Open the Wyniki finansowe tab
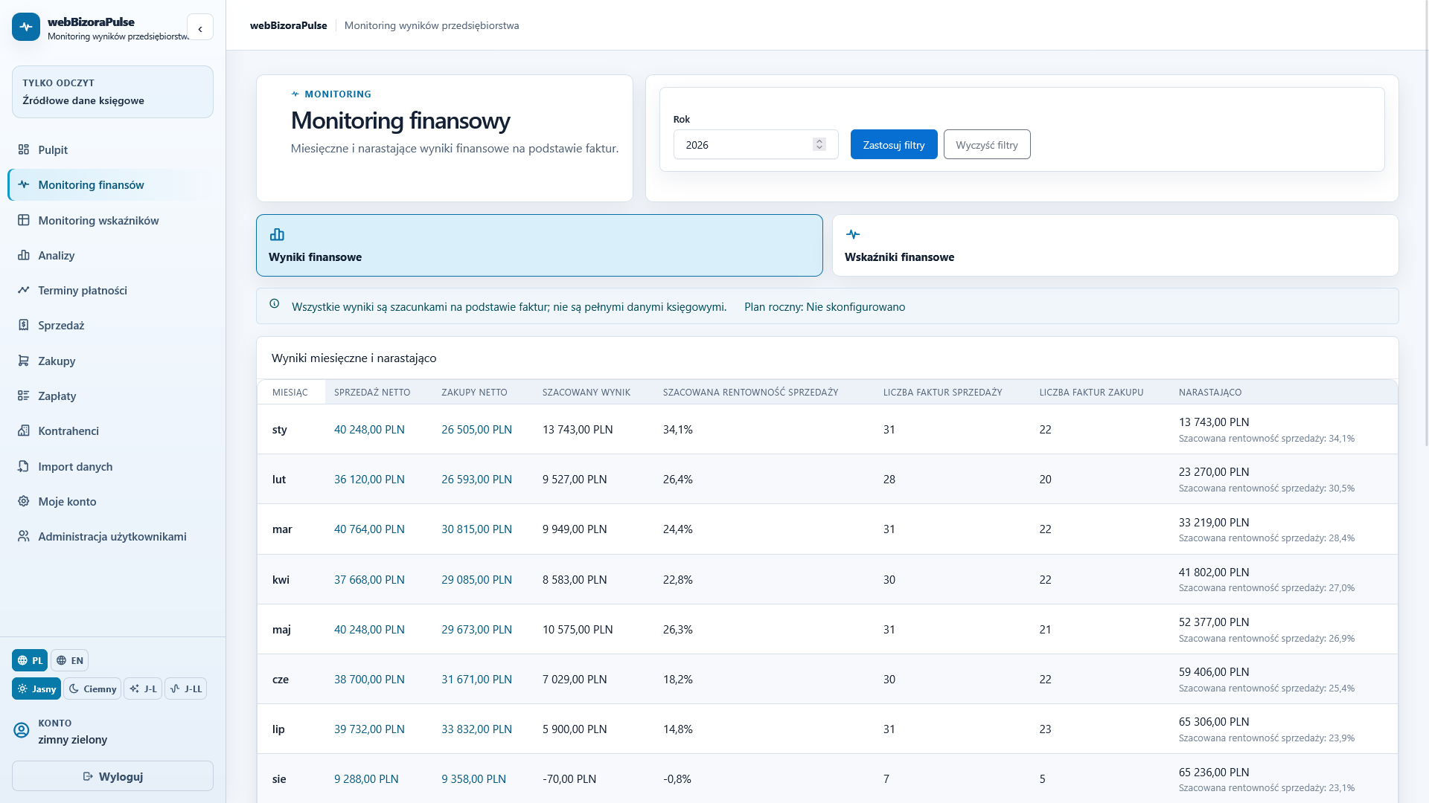Screen dimensions: 1429x803 click(x=540, y=245)
